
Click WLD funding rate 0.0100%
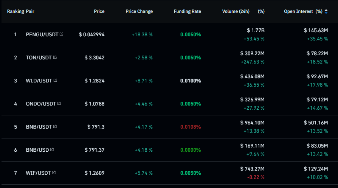(x=191, y=81)
